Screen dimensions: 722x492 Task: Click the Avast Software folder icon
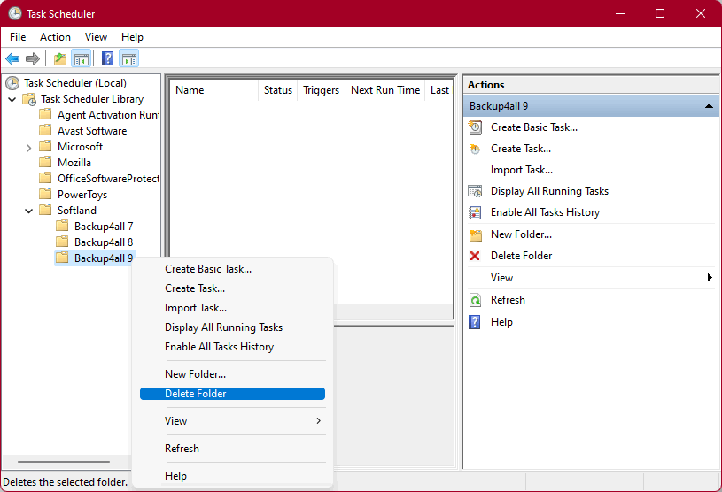(x=45, y=131)
